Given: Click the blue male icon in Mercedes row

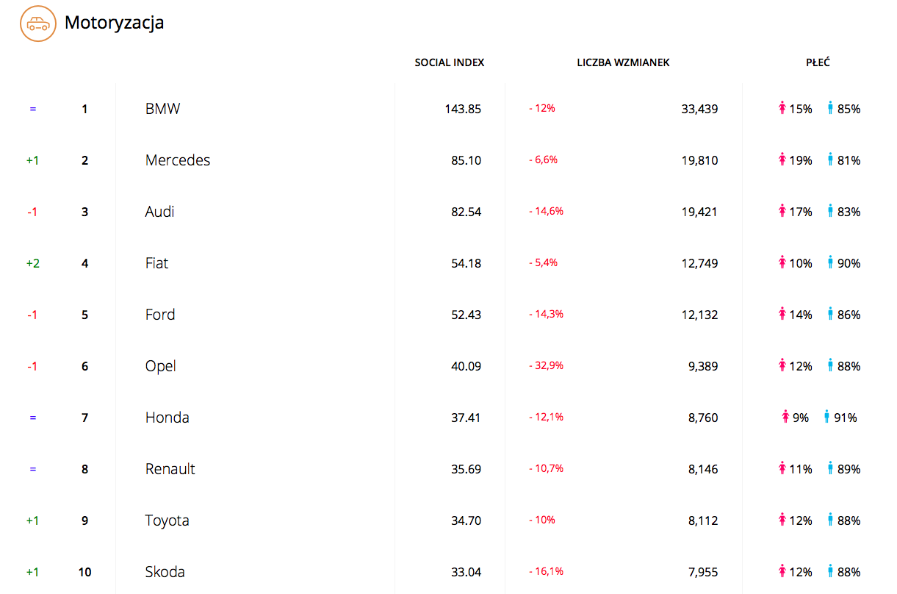Looking at the screenshot, I should (831, 160).
